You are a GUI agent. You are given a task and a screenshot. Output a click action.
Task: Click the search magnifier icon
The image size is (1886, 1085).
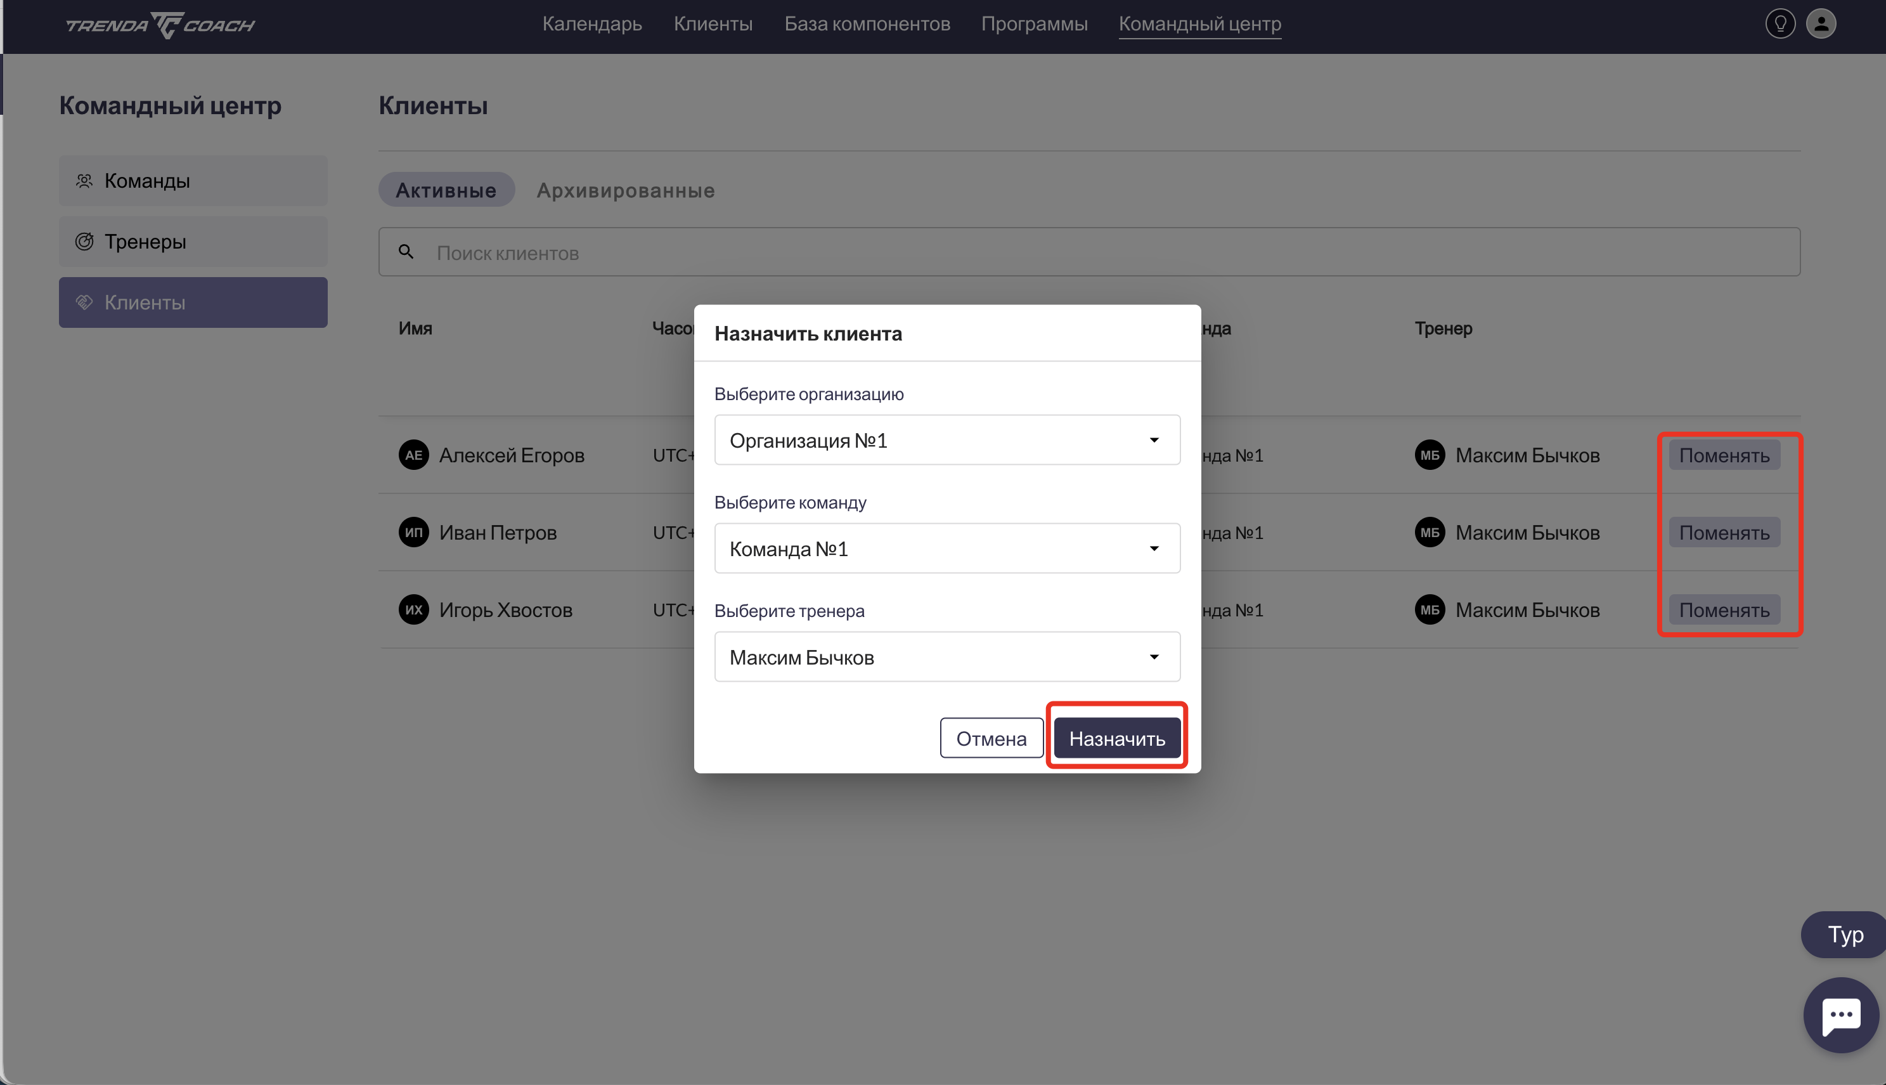click(406, 252)
